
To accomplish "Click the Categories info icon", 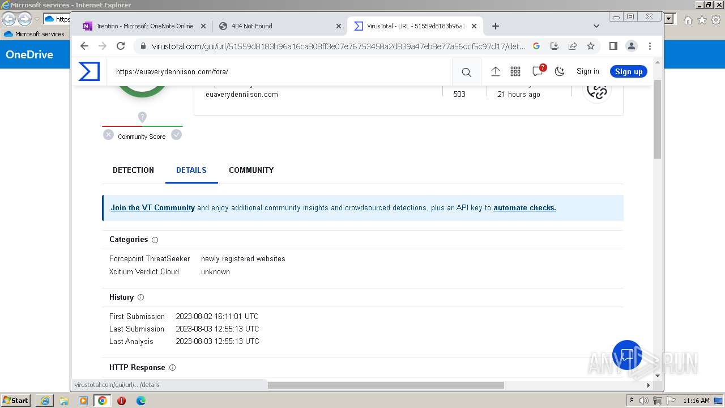I will (155, 240).
